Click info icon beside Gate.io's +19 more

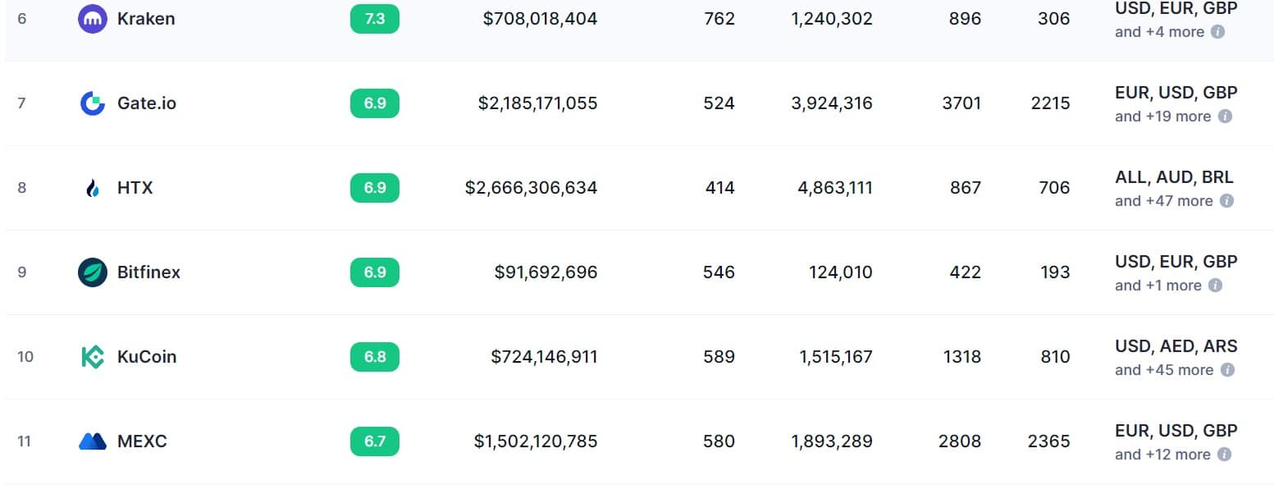click(x=1225, y=117)
